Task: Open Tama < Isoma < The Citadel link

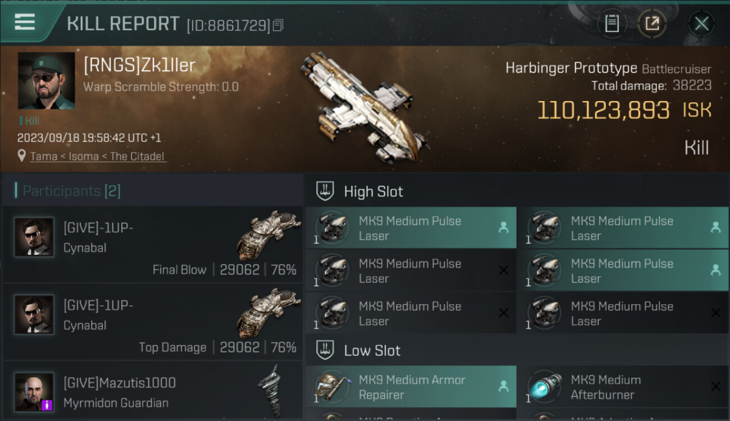Action: (98, 157)
